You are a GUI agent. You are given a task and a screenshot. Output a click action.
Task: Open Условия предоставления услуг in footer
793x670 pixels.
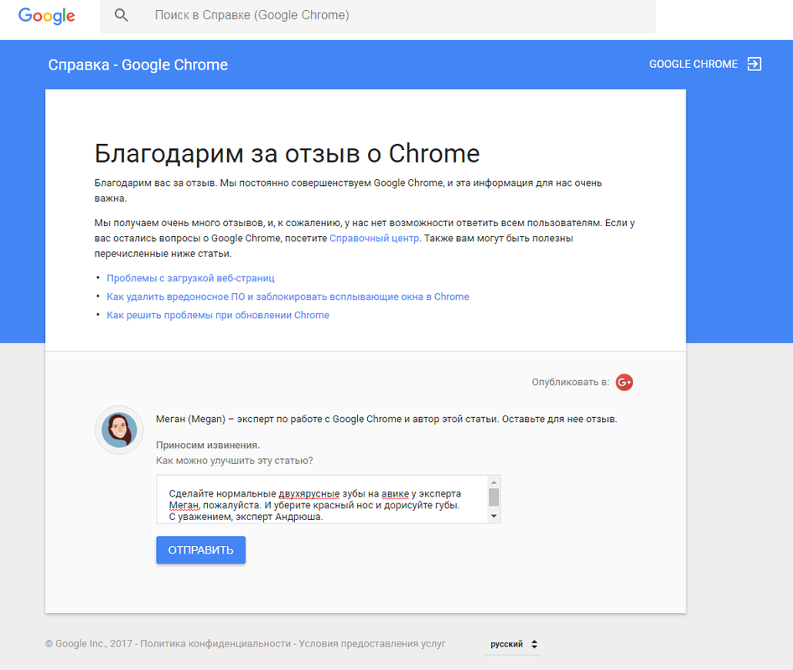372,644
